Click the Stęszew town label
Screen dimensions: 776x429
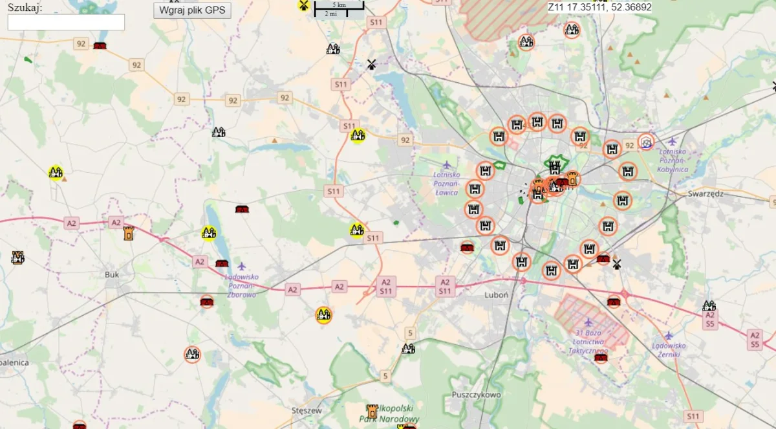pos(307,410)
